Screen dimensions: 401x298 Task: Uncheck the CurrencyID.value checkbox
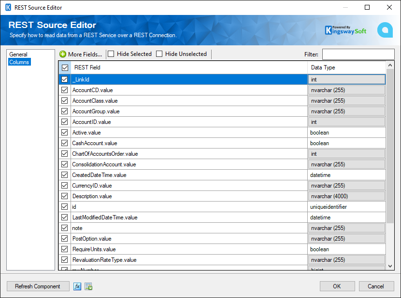64,185
